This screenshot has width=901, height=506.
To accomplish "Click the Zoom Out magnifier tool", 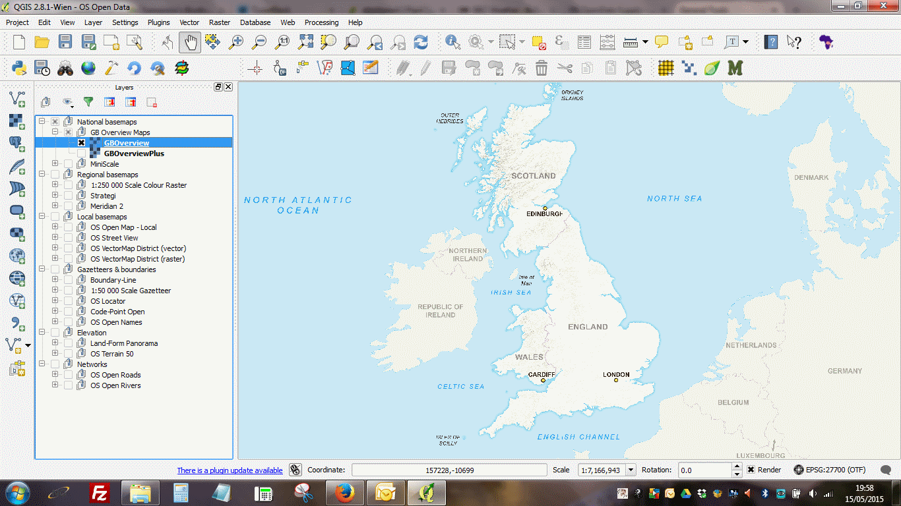I will 259,42.
